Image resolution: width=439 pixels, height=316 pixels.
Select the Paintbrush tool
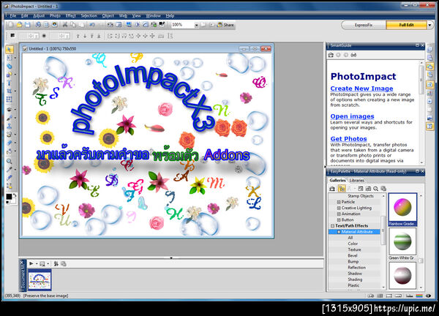(10, 118)
